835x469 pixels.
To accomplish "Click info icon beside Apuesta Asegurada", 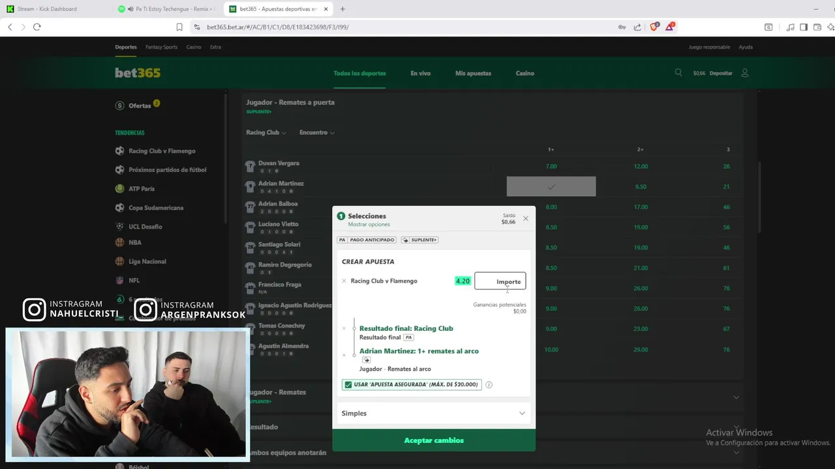I will pos(489,384).
